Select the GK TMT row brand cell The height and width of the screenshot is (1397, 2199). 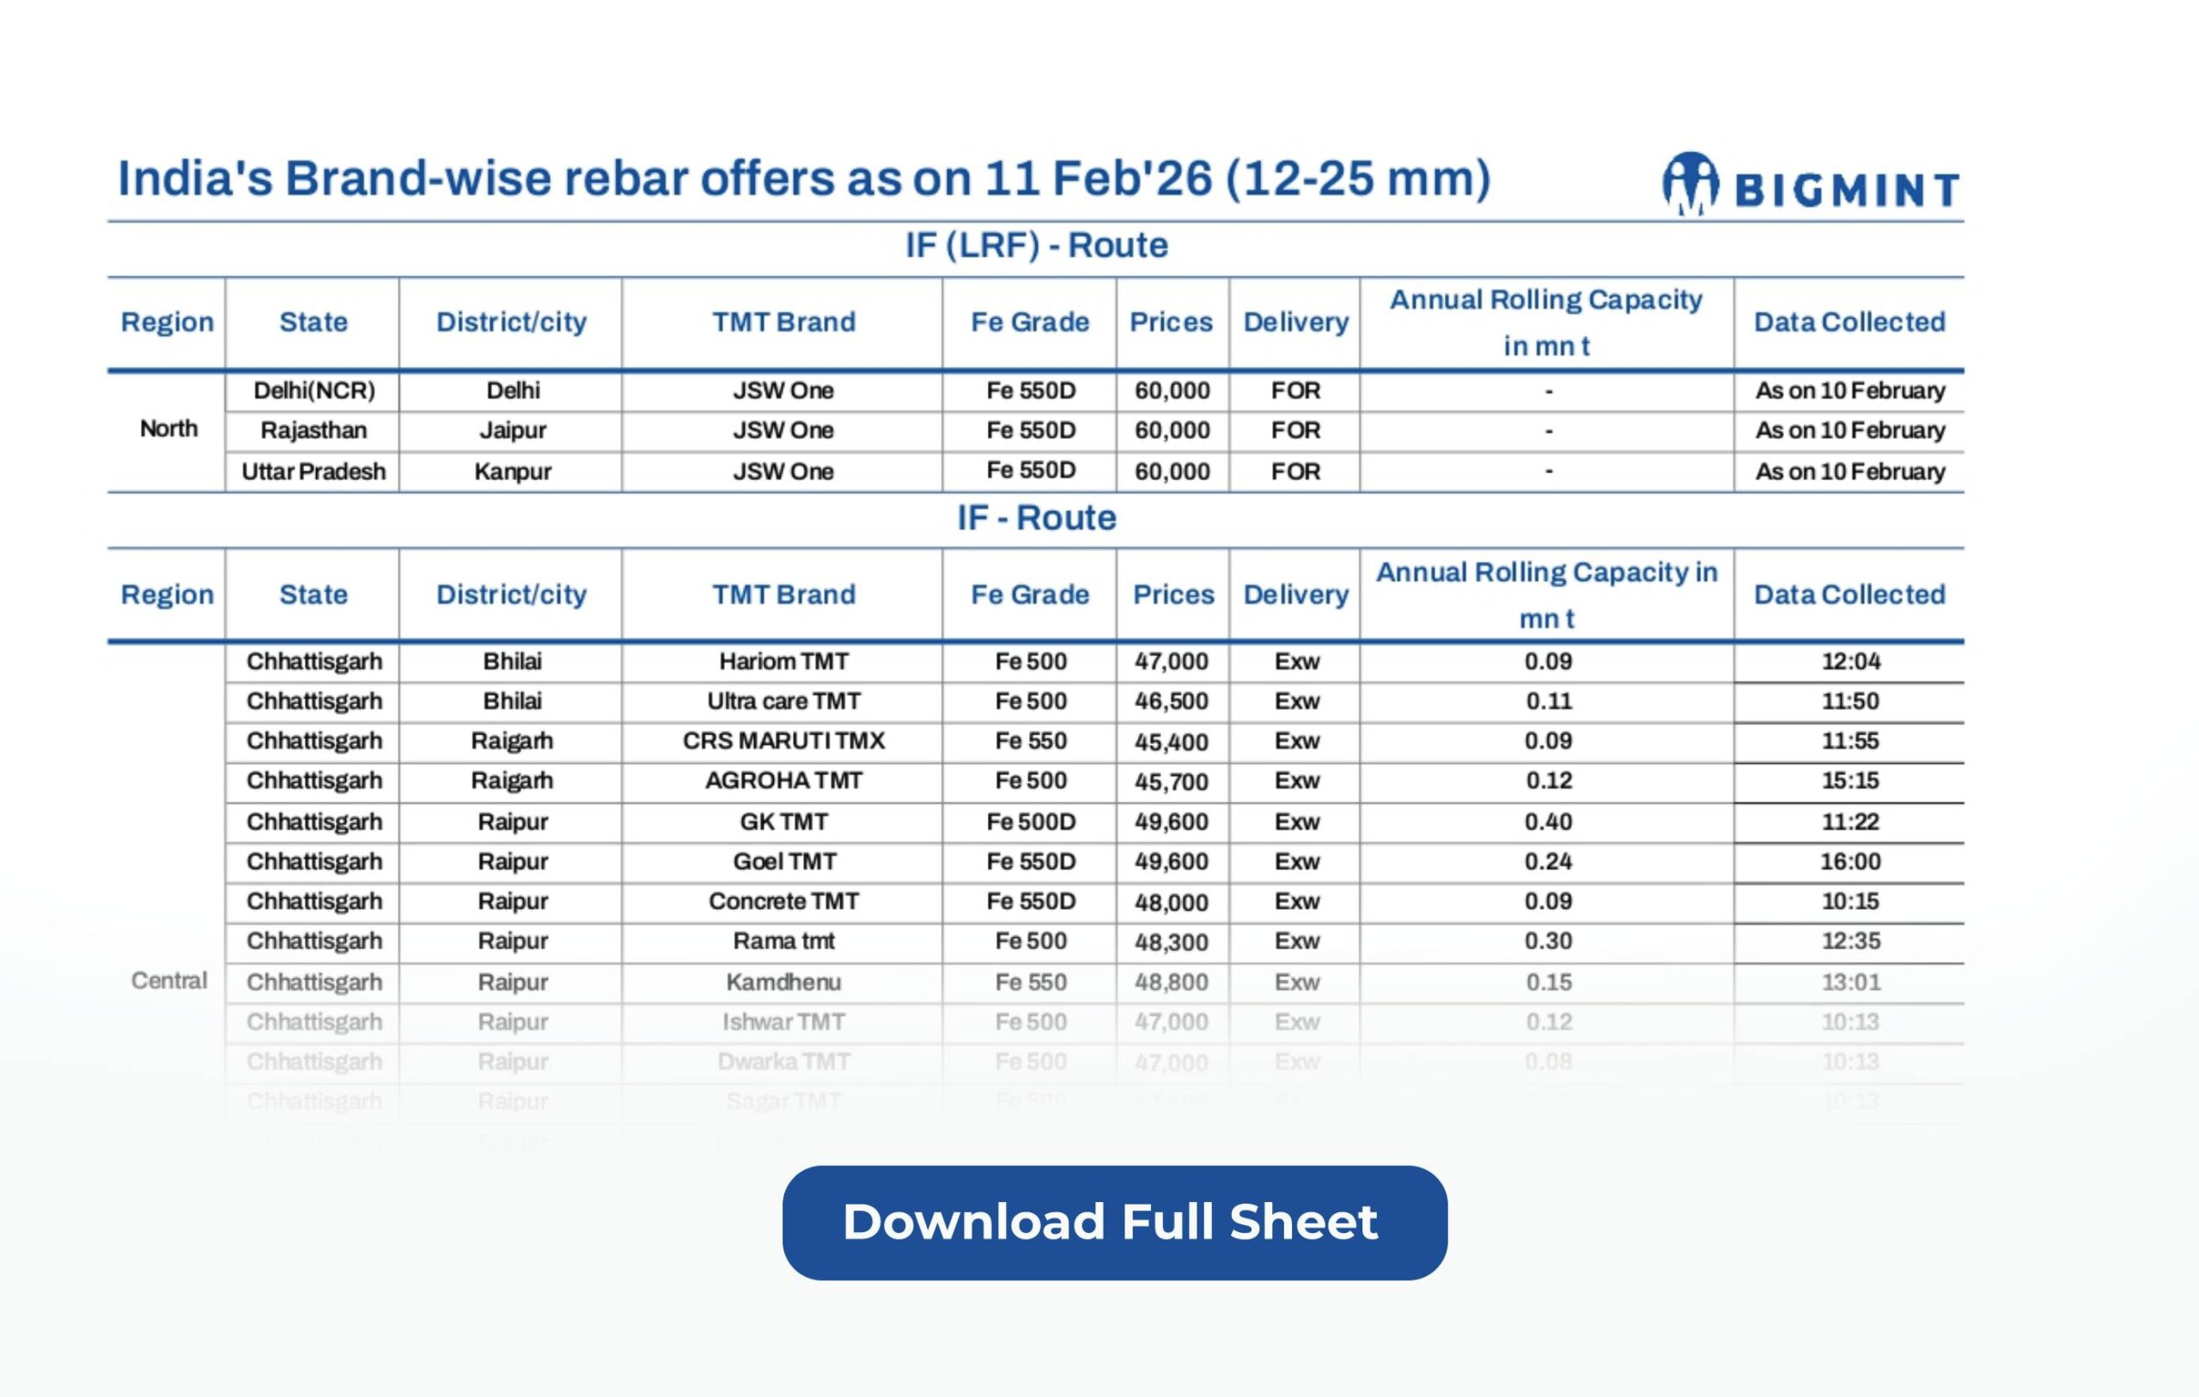pos(783,821)
